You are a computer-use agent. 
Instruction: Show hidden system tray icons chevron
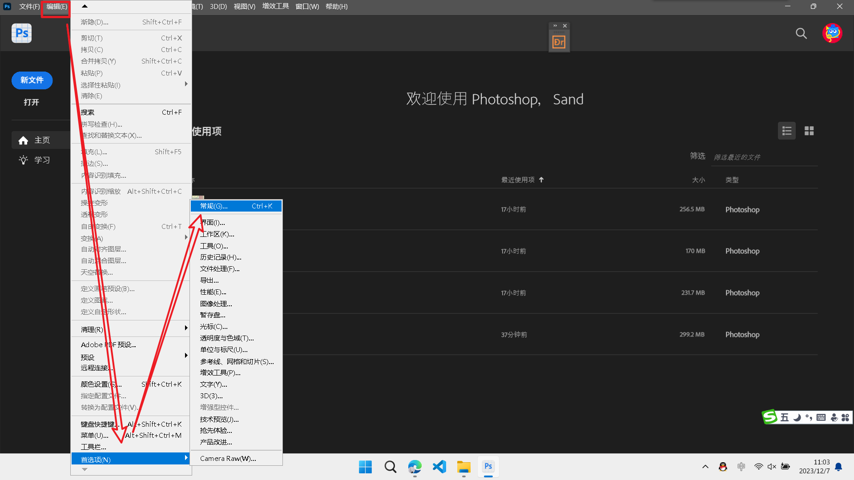click(705, 467)
